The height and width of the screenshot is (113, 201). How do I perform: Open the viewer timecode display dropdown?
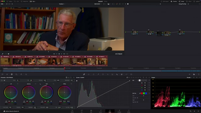[x=98, y=4]
